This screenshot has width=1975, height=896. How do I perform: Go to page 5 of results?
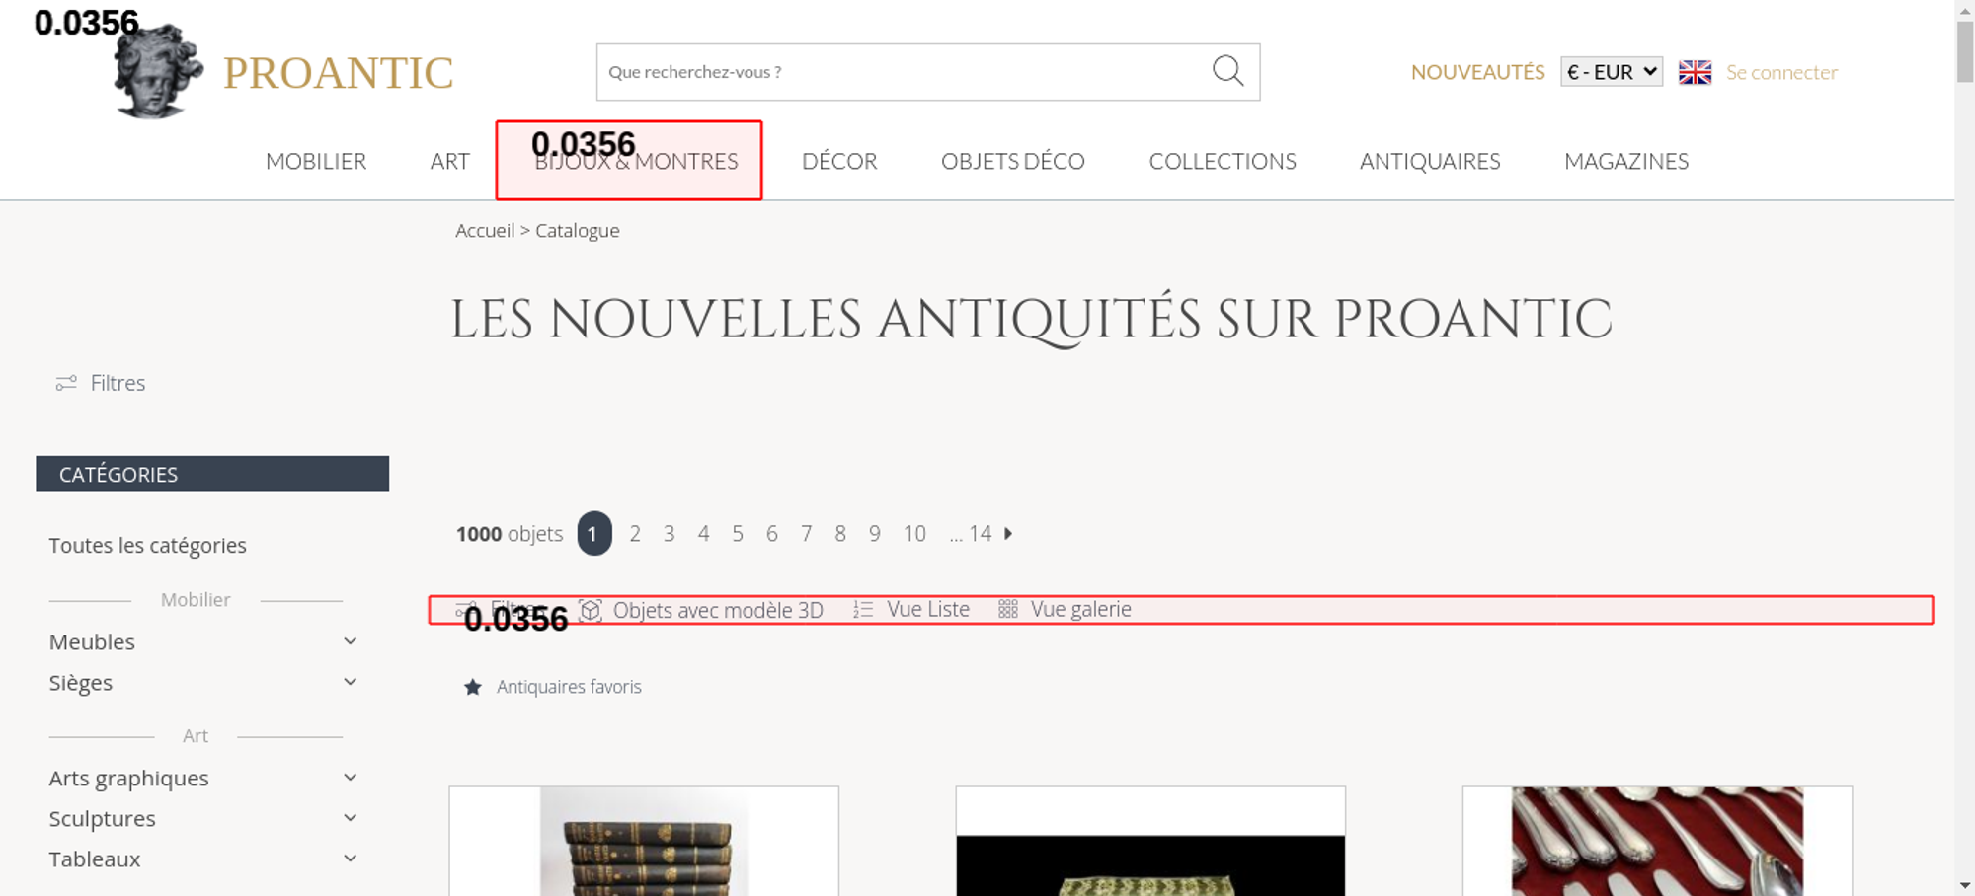[738, 534]
